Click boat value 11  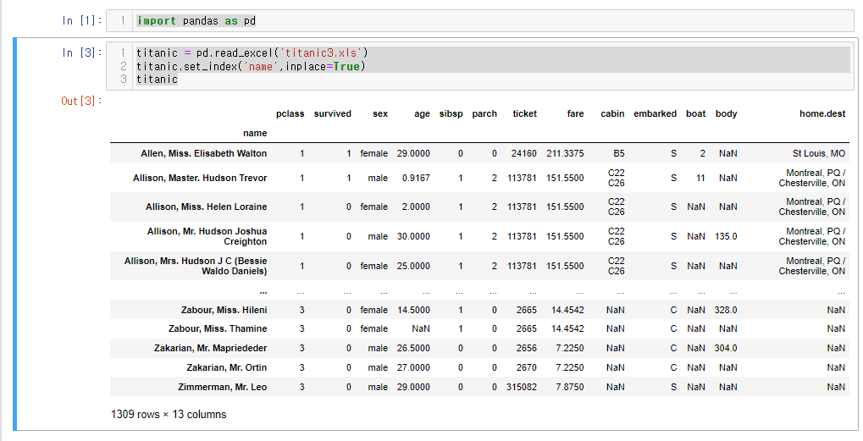coord(700,178)
